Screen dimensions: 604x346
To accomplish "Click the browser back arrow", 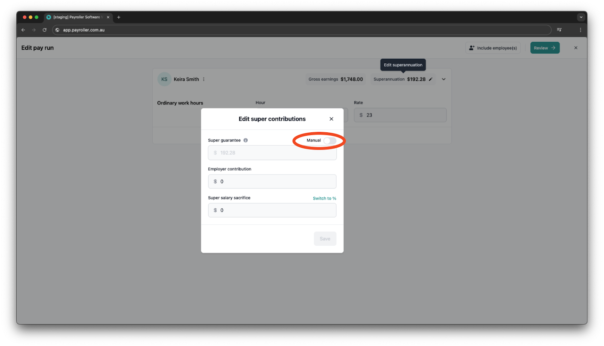I will coord(23,30).
